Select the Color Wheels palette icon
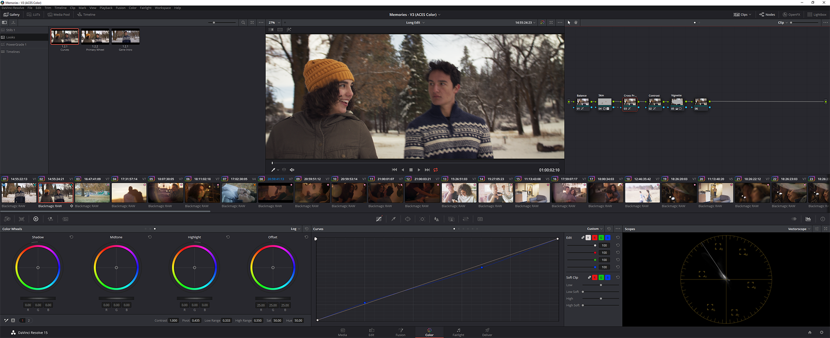The width and height of the screenshot is (830, 338). click(x=36, y=219)
